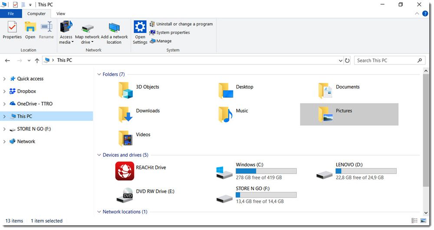This screenshot has width=434, height=230.
Task: Switch to details view in status bar
Action: click(x=415, y=221)
